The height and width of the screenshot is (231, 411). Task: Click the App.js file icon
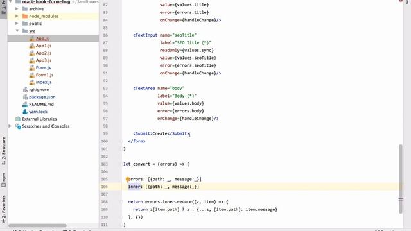pyautogui.click(x=31, y=38)
